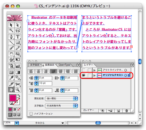Expand the アウトラインテキ layer triangle
Image resolution: width=146 pixels, height=130 pixels.
click(95, 70)
